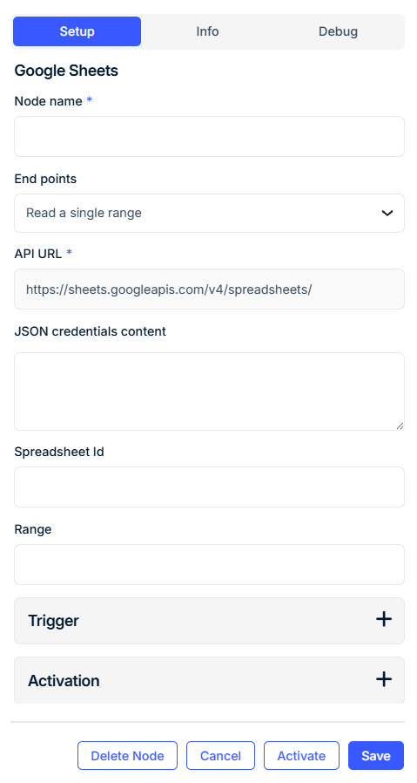The image size is (417, 783).
Task: Click the plus icon on Activation section
Action: pos(383,679)
